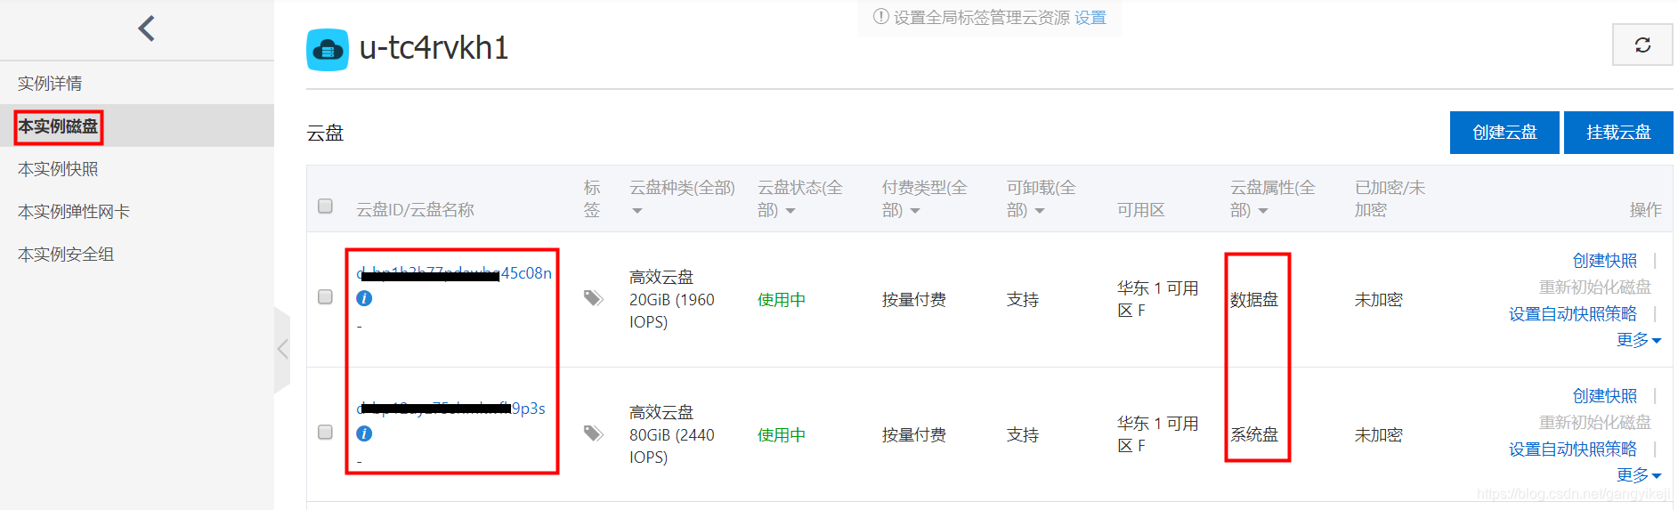Click the info icon of the system disk row
The height and width of the screenshot is (510, 1678).
(x=364, y=433)
